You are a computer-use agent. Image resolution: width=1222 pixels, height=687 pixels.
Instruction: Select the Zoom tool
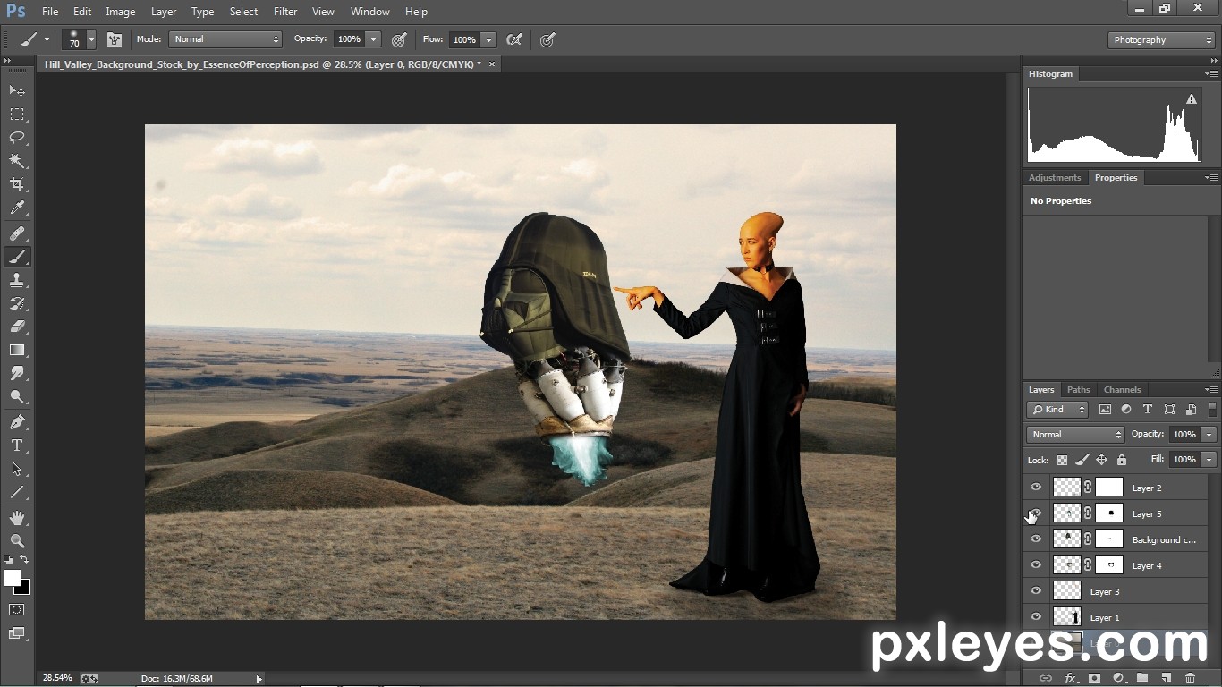point(17,541)
